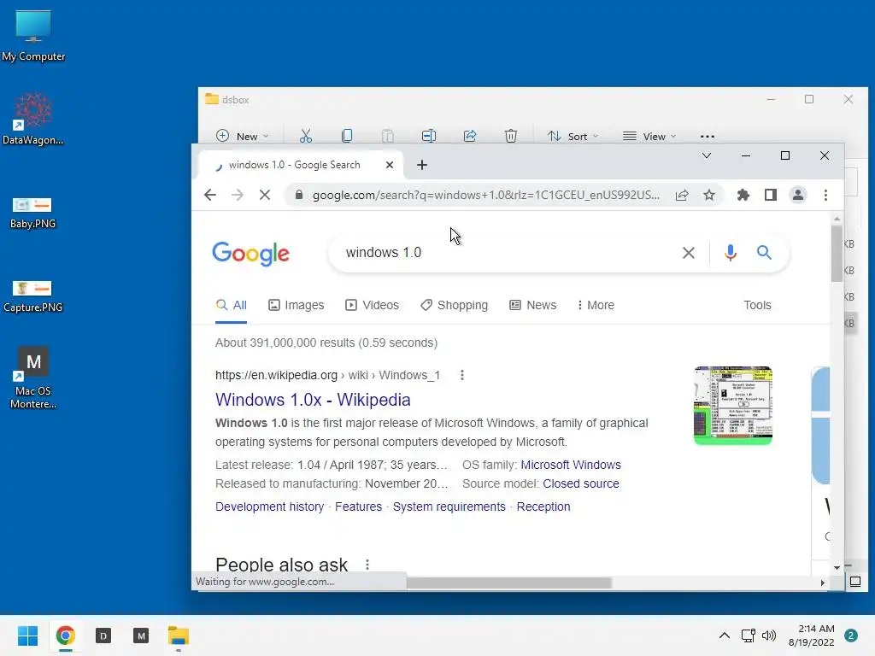
Task: Show hidden tray icons chevron
Action: (725, 635)
